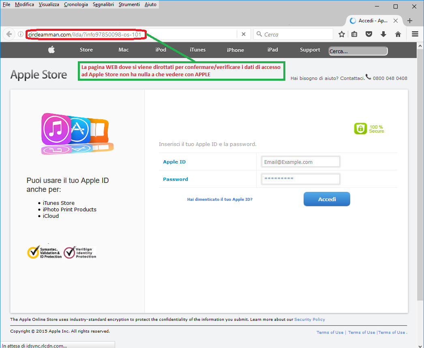The height and width of the screenshot is (348, 424).
Task: Go to Store in site navigation
Action: click(86, 49)
